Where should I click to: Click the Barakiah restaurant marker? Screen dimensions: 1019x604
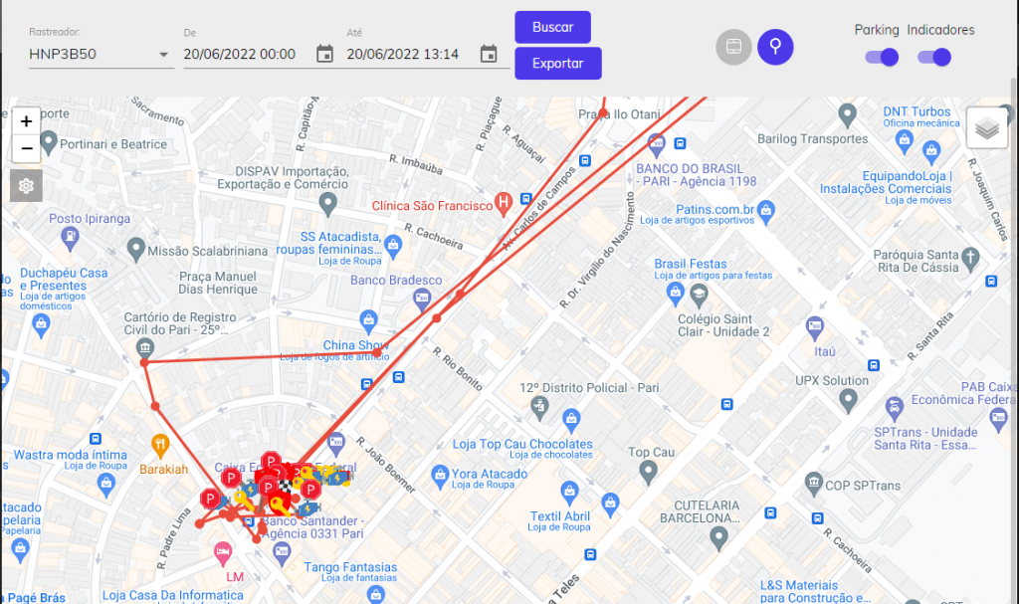pyautogui.click(x=160, y=446)
